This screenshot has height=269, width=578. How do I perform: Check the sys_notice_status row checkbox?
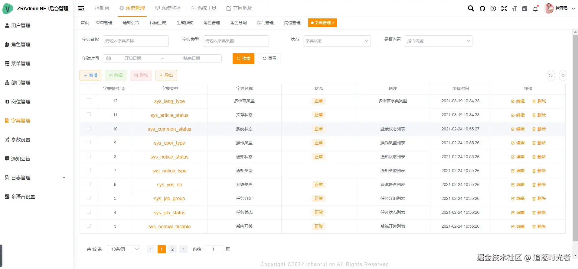(89, 156)
